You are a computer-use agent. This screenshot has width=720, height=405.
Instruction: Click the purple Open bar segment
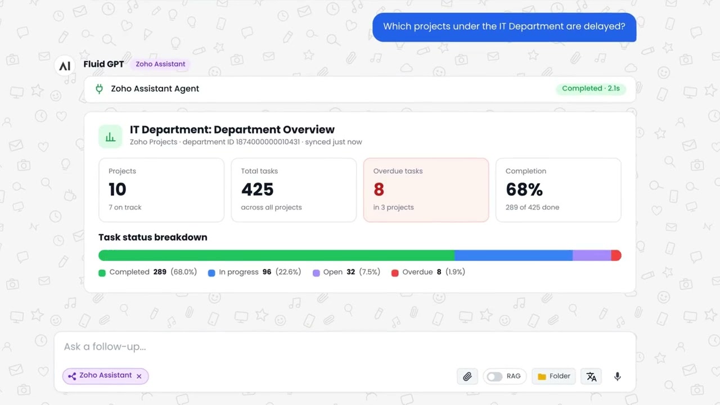point(592,255)
